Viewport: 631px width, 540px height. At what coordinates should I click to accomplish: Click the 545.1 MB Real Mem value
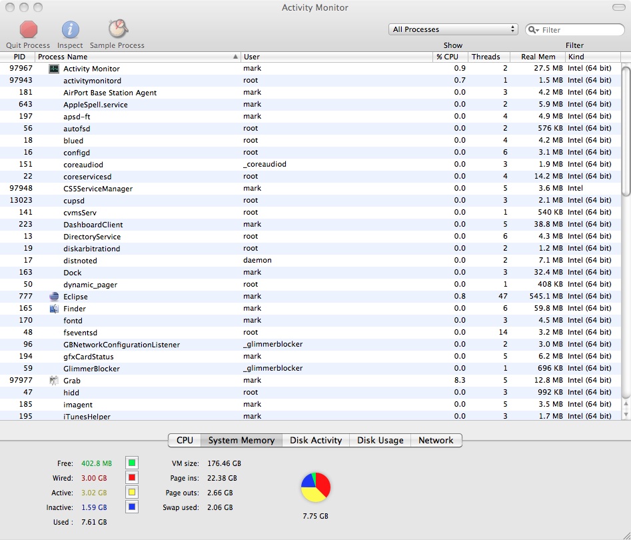coord(546,297)
